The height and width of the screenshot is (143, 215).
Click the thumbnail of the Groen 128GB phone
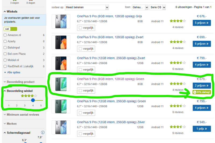pyautogui.click(x=61, y=84)
